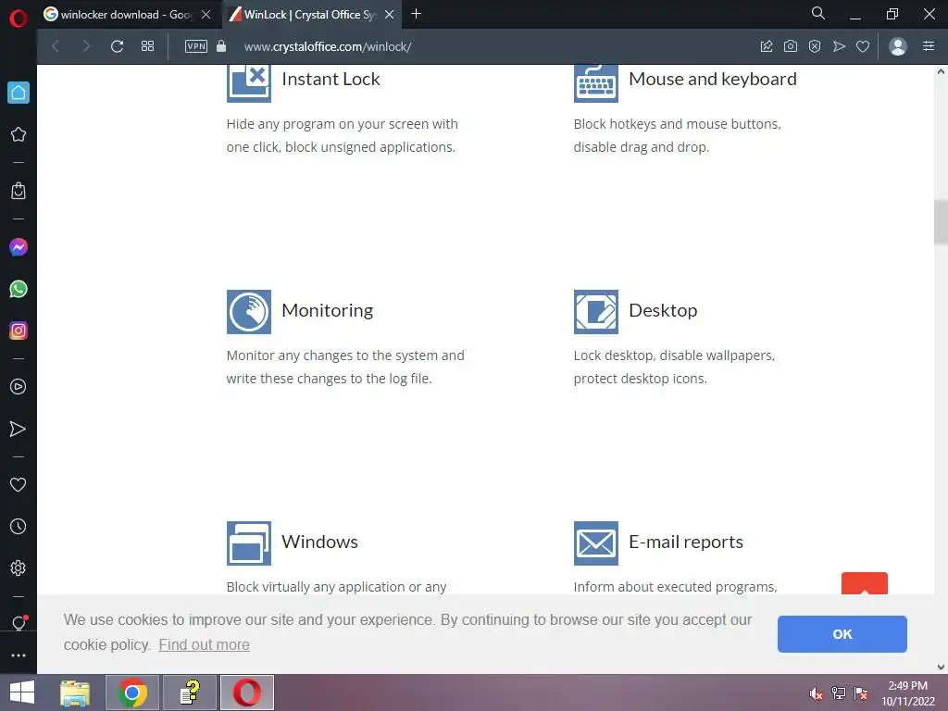The image size is (948, 711).
Task: Click the E-mail reports envelope icon
Action: 595,543
